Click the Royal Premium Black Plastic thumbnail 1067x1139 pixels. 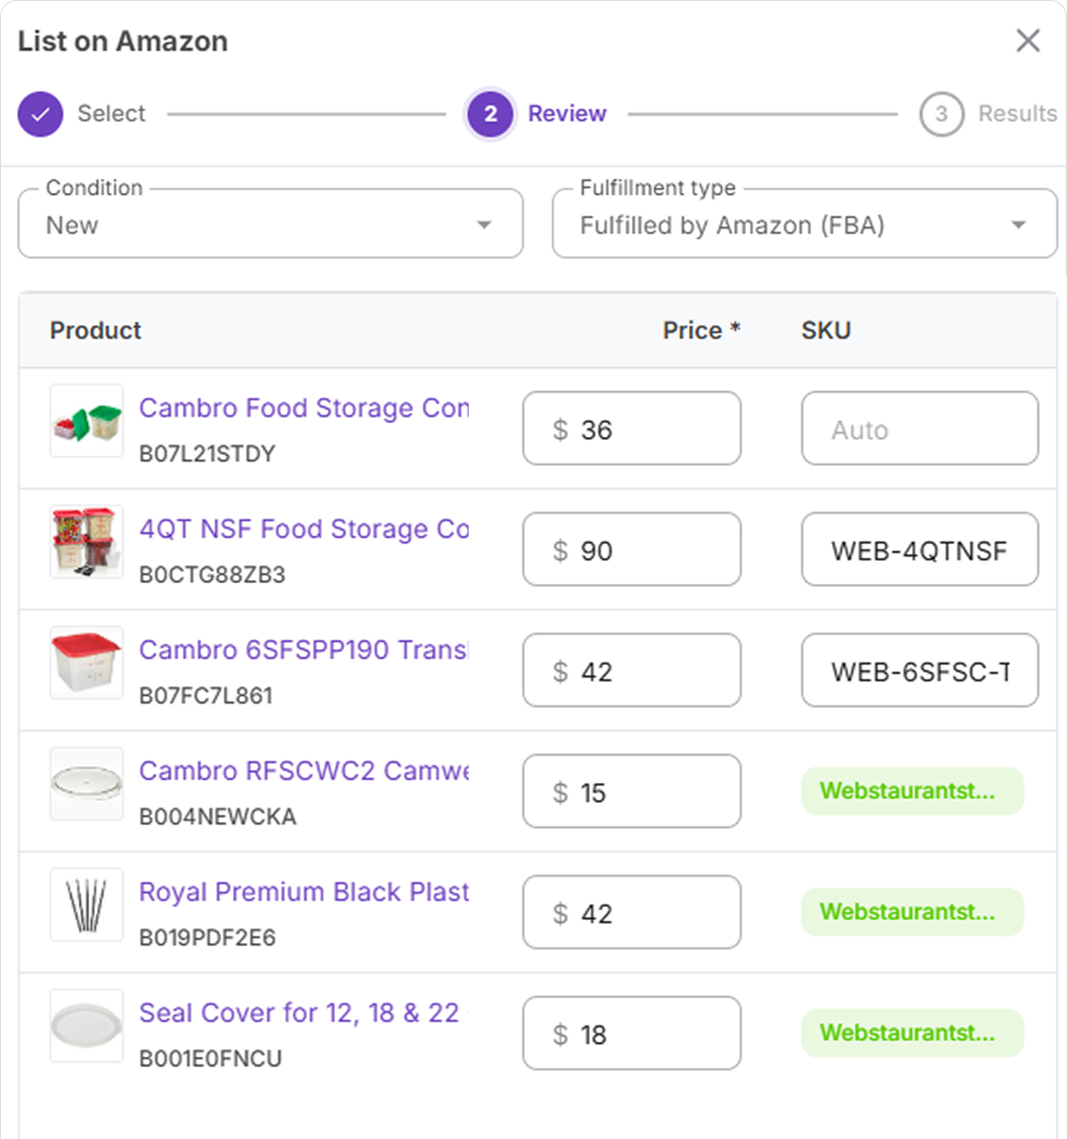click(87, 905)
